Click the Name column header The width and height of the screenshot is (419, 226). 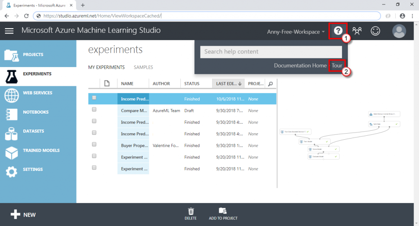coord(127,83)
